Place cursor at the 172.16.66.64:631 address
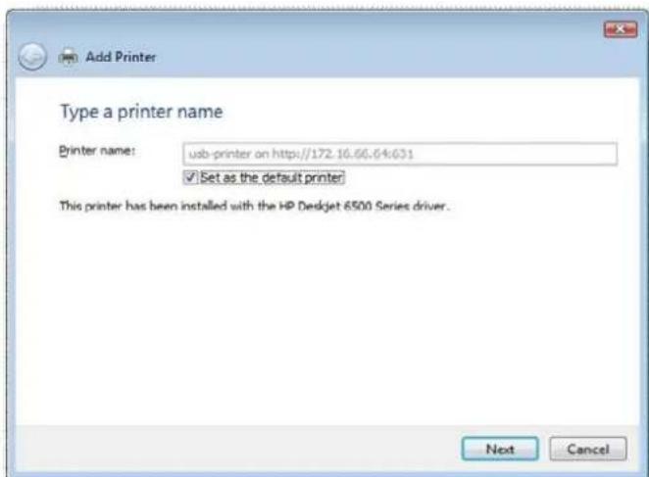 (362, 154)
